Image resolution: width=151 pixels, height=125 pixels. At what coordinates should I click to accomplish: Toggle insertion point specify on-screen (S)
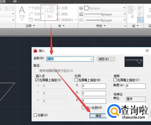(x=37, y=80)
